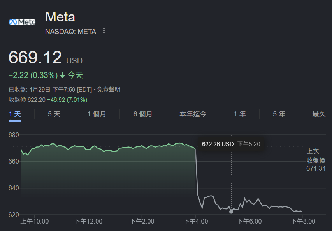Show the 本年迄今 chart
The width and height of the screenshot is (332, 231).
[193, 114]
